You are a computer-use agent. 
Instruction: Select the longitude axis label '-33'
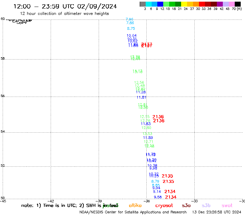[195, 201]
